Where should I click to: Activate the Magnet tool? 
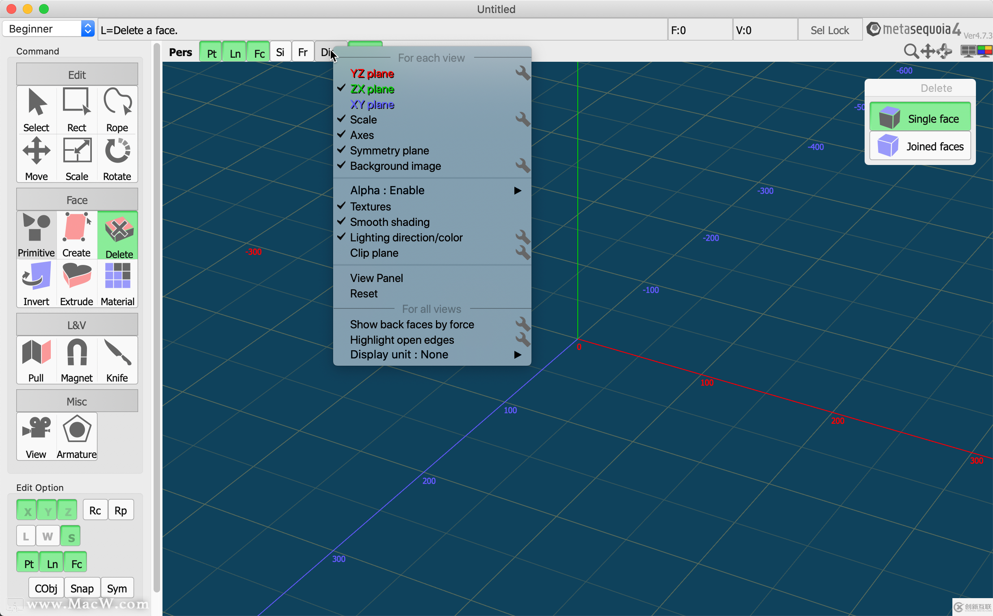[x=76, y=360]
